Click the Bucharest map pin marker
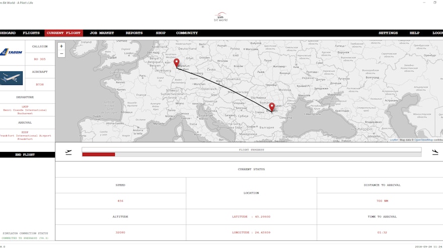The image size is (443, 249). click(272, 107)
